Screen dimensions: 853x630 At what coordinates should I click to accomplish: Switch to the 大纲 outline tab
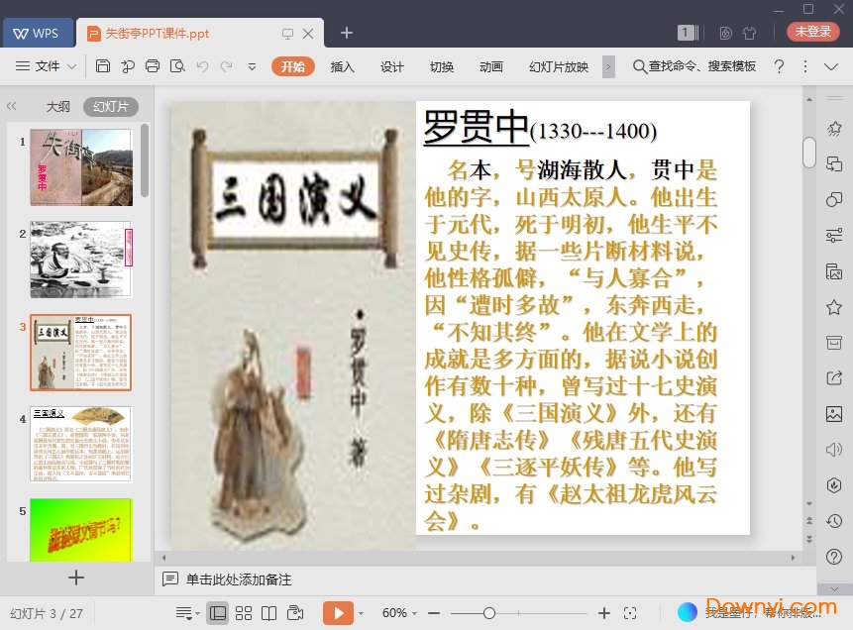tap(57, 107)
